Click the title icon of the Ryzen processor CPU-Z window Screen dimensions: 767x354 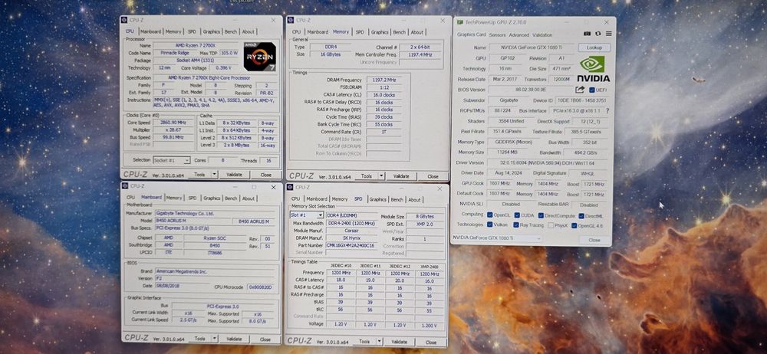point(125,20)
